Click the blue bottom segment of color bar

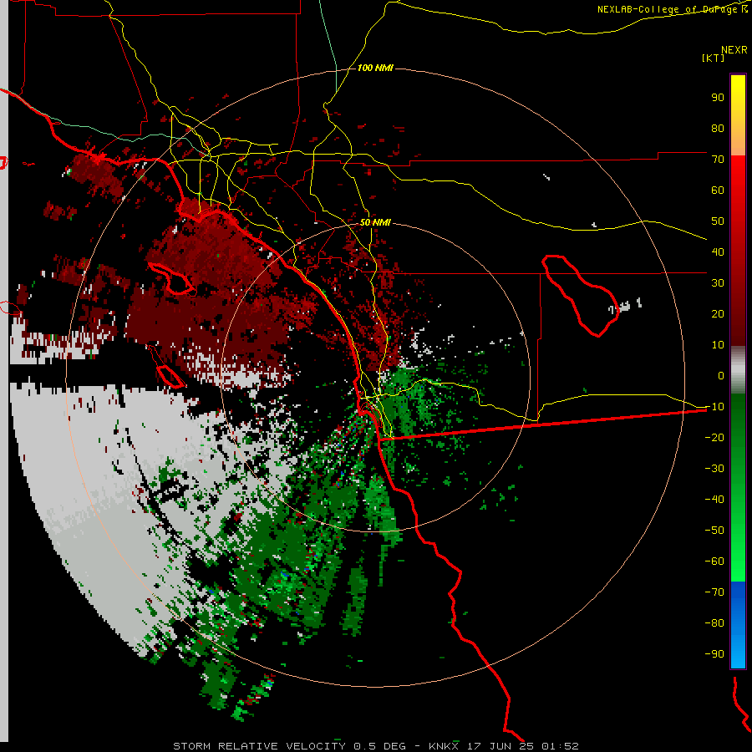pyautogui.click(x=738, y=624)
